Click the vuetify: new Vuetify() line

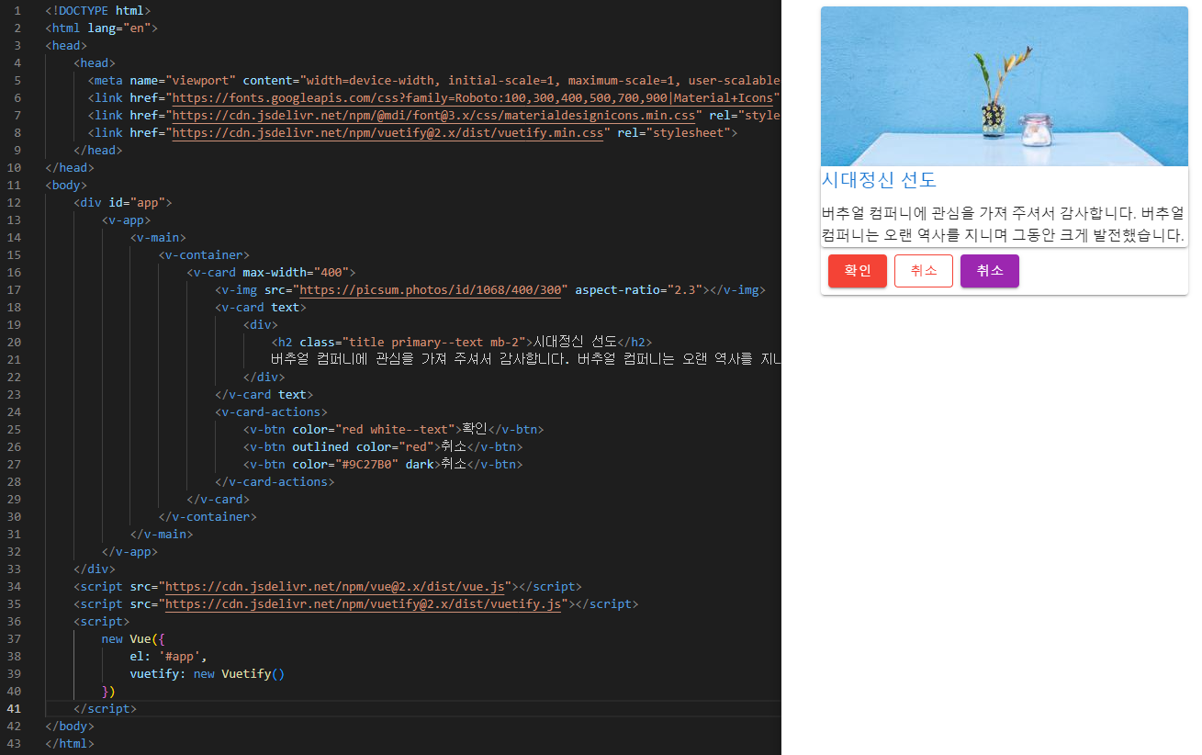[x=208, y=673]
